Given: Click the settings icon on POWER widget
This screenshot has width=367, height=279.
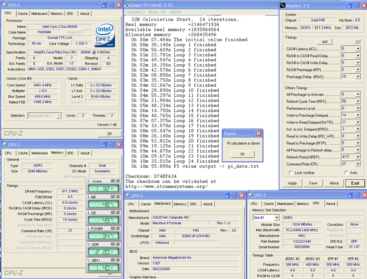Looking at the screenshot, I should [x=113, y=228].
